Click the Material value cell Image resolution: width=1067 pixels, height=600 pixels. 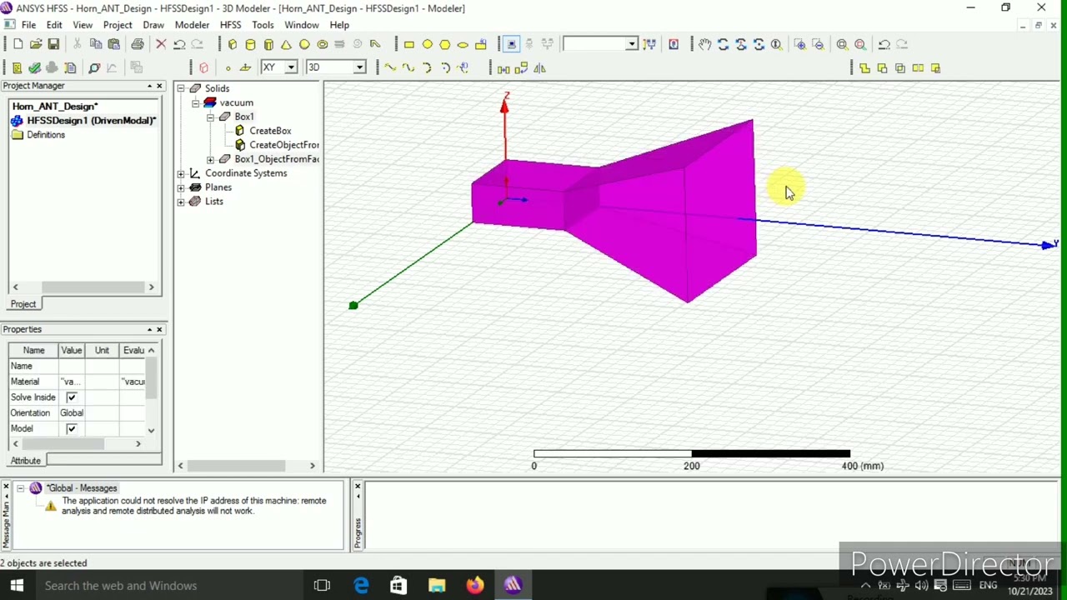tap(71, 382)
